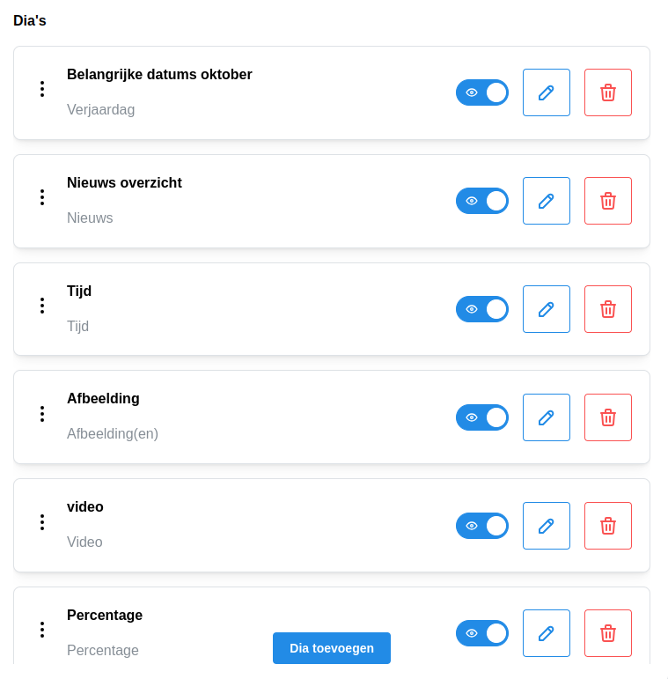Click the Dia toevoegen button
Image resolution: width=668 pixels, height=679 pixels.
click(332, 648)
